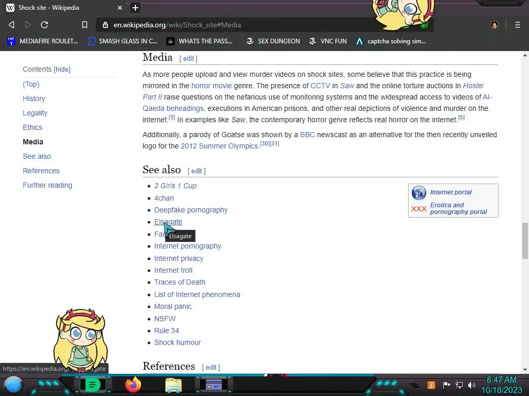Close the Shock site Wikipedia tab

(x=120, y=7)
